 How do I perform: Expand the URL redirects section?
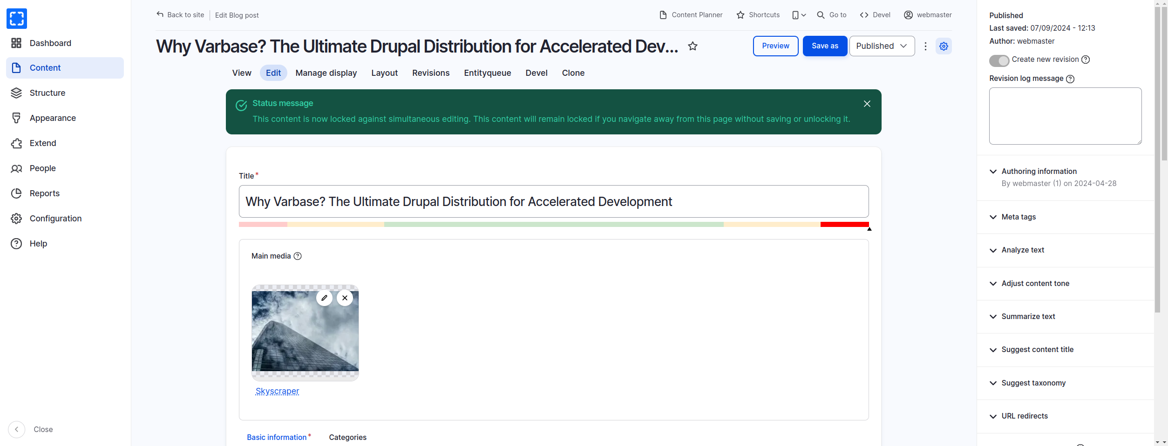1025,416
